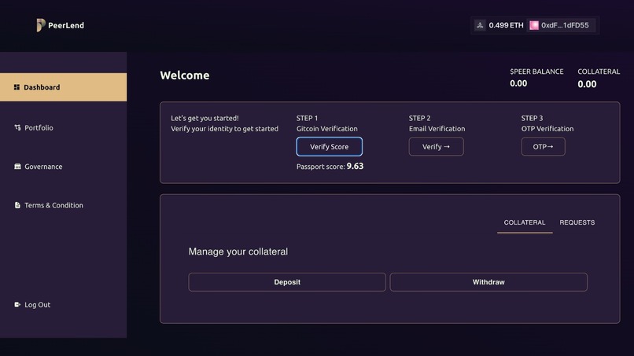Click the 0.00 value under COLLATERAL
This screenshot has width=634, height=356.
click(587, 84)
